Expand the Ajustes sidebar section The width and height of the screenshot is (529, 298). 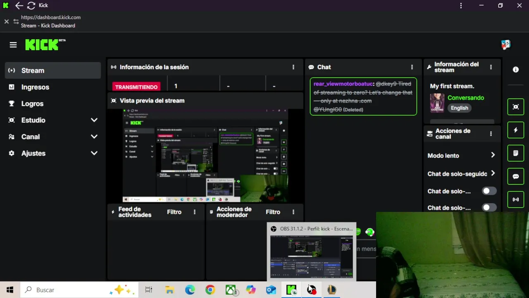tap(94, 153)
